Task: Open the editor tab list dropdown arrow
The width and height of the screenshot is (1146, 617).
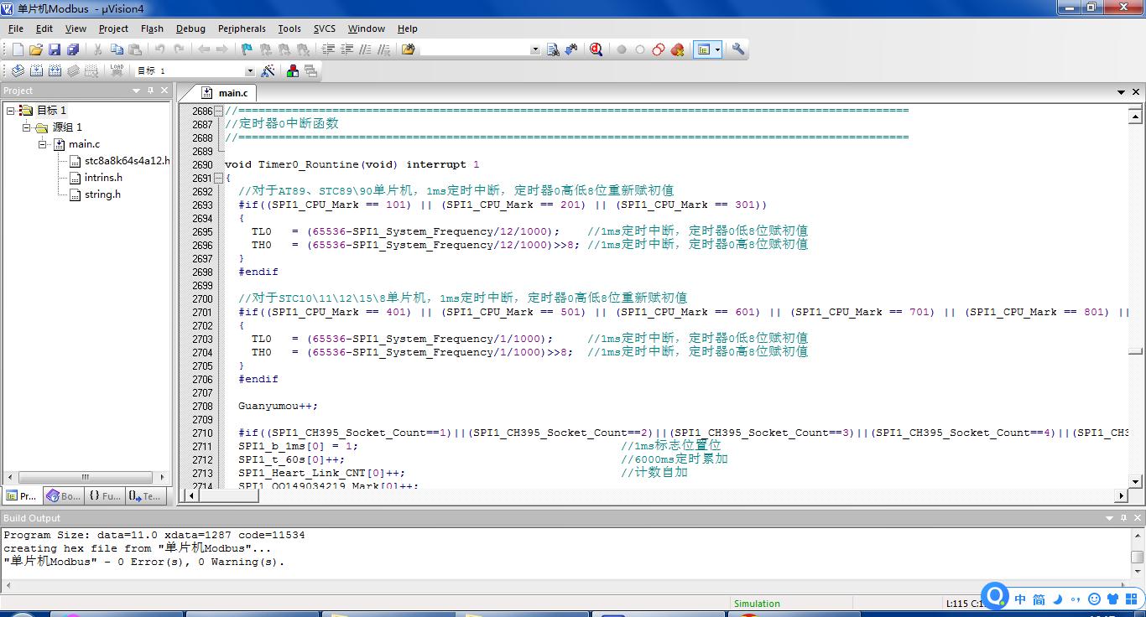Action: point(1121,92)
